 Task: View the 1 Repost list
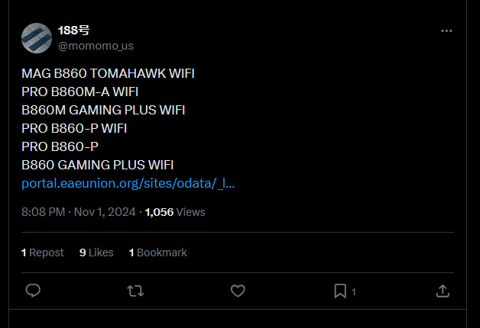point(43,252)
